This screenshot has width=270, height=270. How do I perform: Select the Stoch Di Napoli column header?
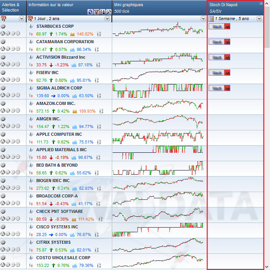(x=235, y=8)
